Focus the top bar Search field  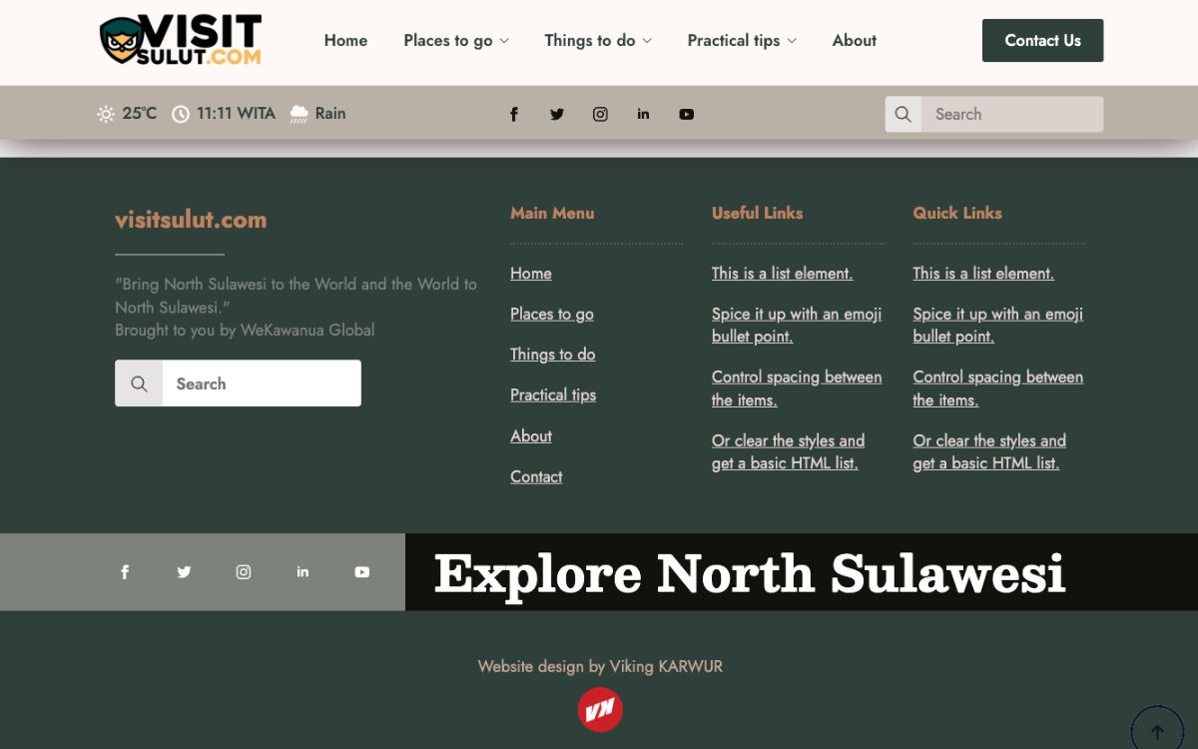coord(1010,114)
